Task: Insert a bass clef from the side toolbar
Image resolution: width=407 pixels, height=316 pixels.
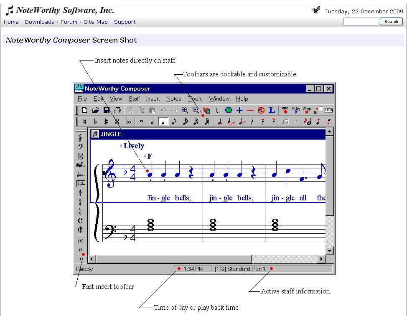Action: [81, 147]
